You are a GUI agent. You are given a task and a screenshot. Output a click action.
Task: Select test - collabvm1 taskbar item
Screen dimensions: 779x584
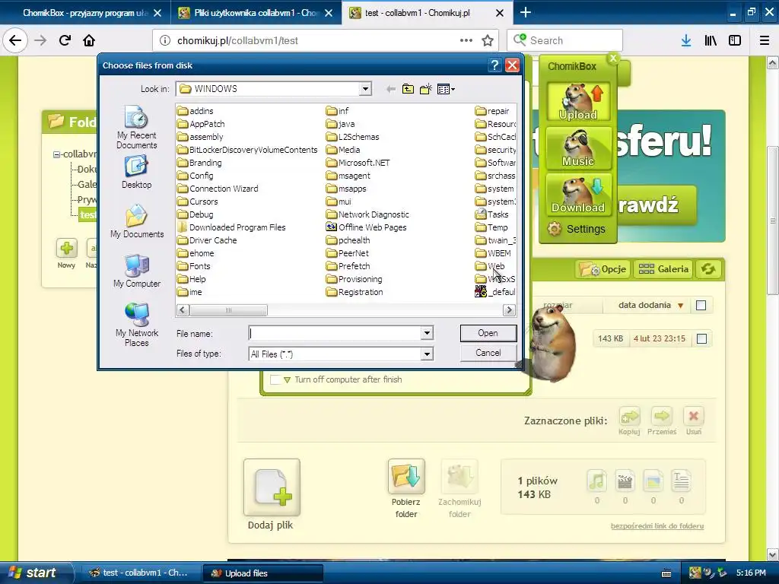(141, 573)
